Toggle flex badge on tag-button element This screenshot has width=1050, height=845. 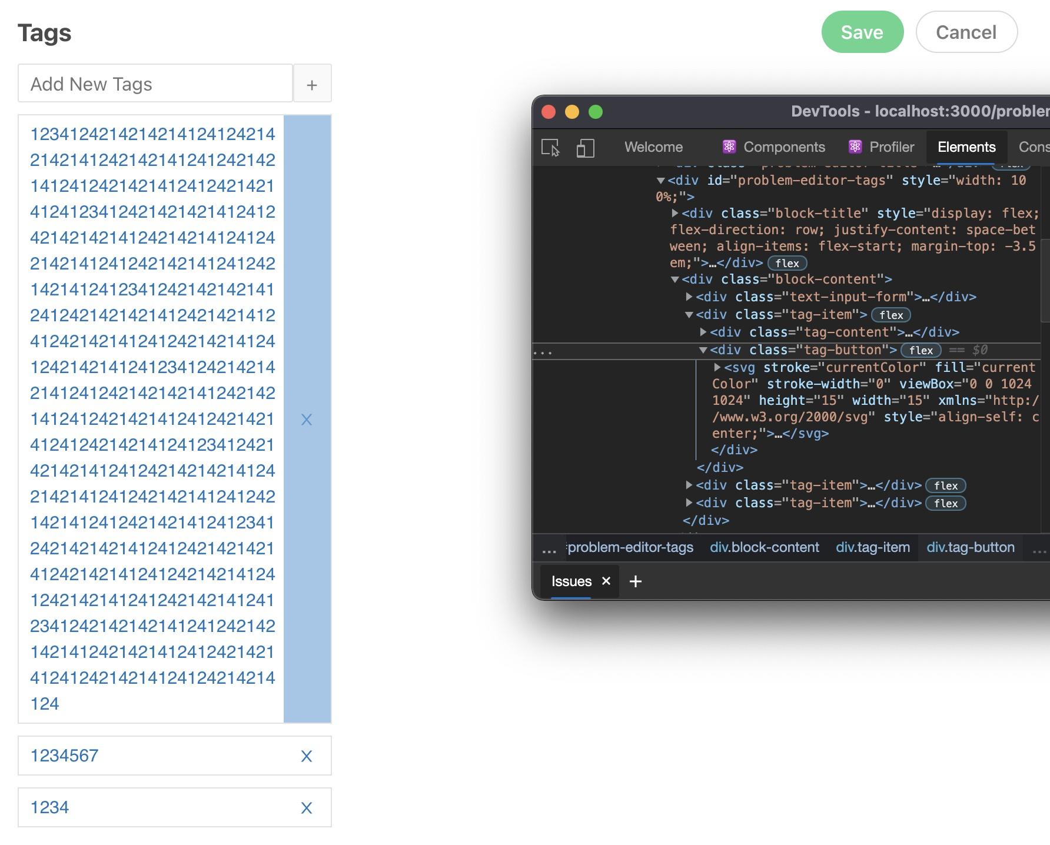click(x=921, y=351)
